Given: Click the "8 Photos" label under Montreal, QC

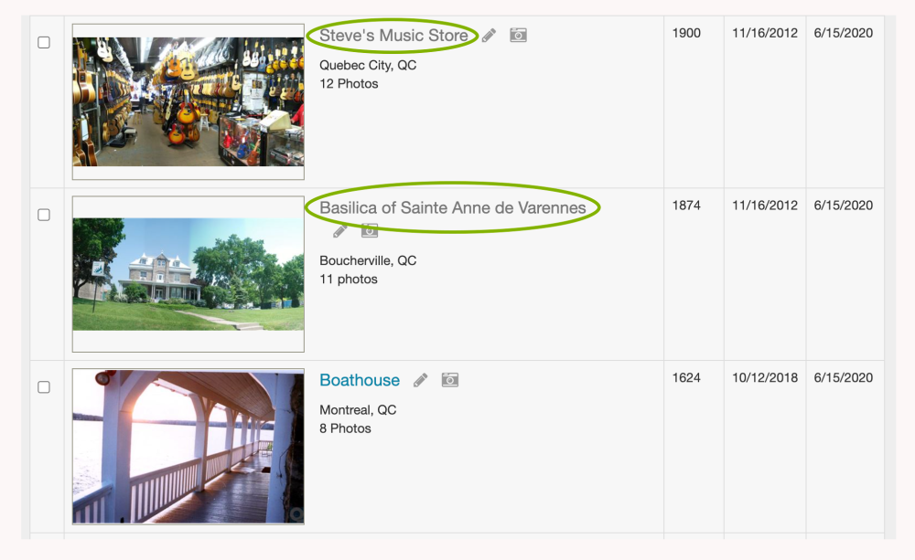Looking at the screenshot, I should pyautogui.click(x=345, y=428).
